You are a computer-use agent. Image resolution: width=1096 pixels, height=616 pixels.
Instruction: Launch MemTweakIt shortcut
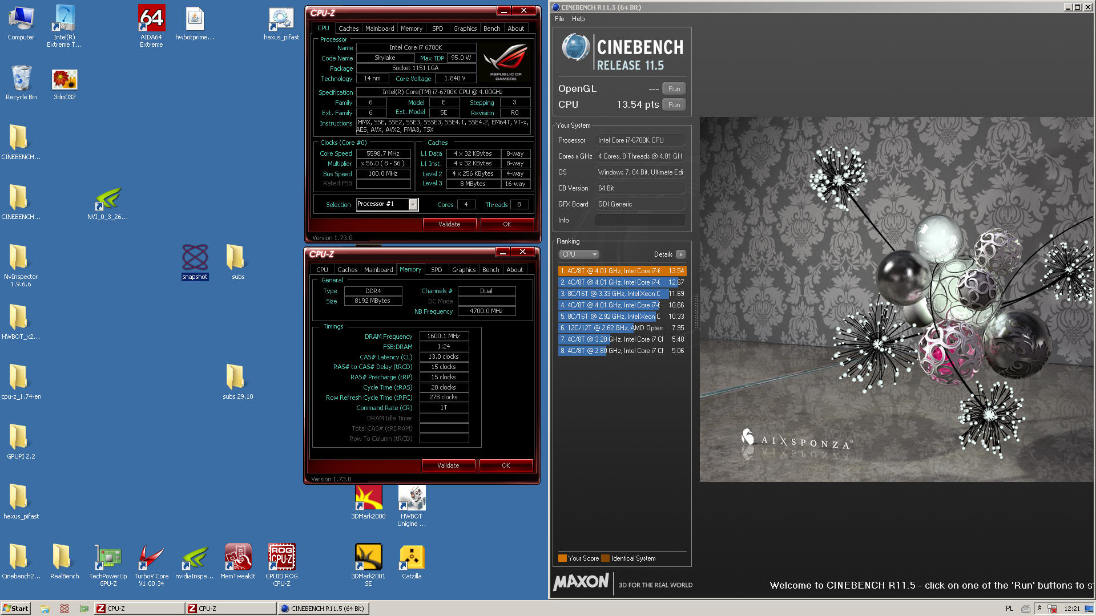tap(238, 562)
